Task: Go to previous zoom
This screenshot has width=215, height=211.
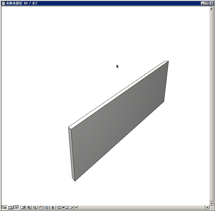Action: (x=65, y=207)
